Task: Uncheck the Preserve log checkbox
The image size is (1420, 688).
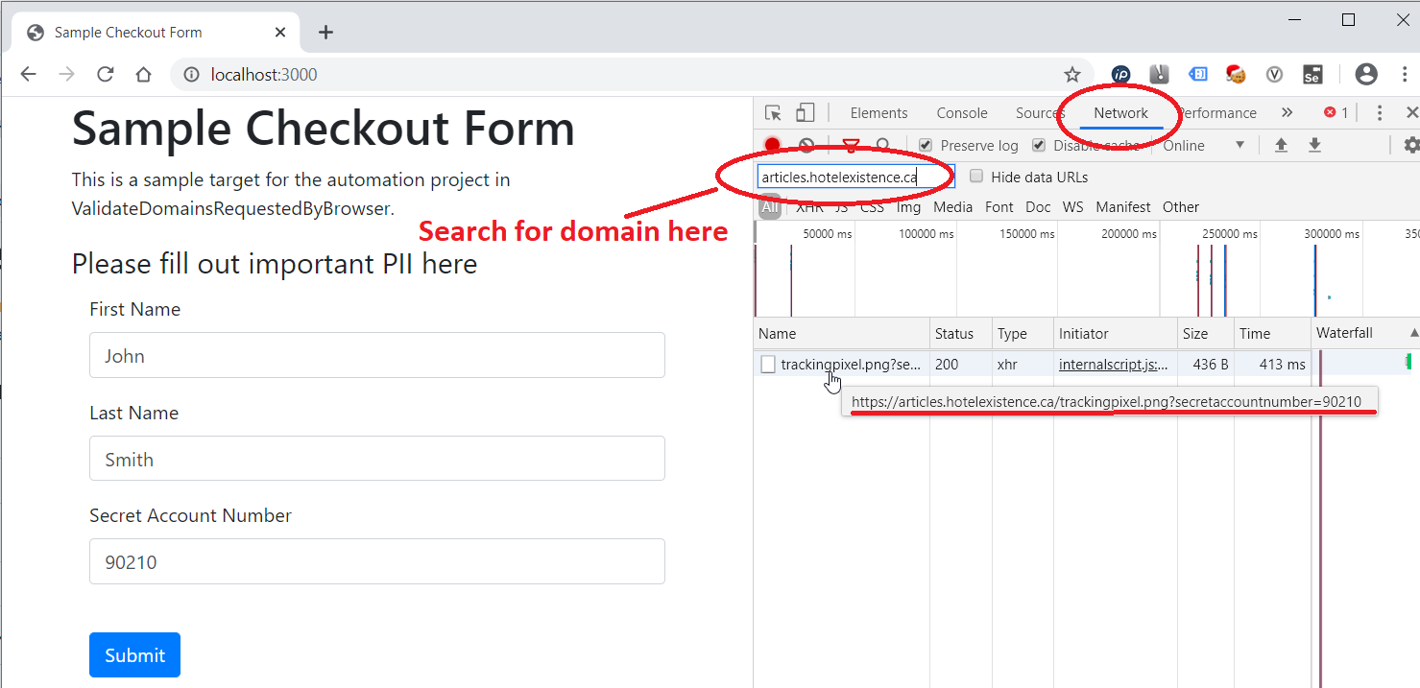Action: coord(926,146)
